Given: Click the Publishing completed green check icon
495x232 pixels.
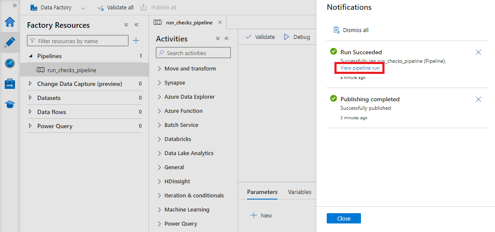Looking at the screenshot, I should click(334, 99).
